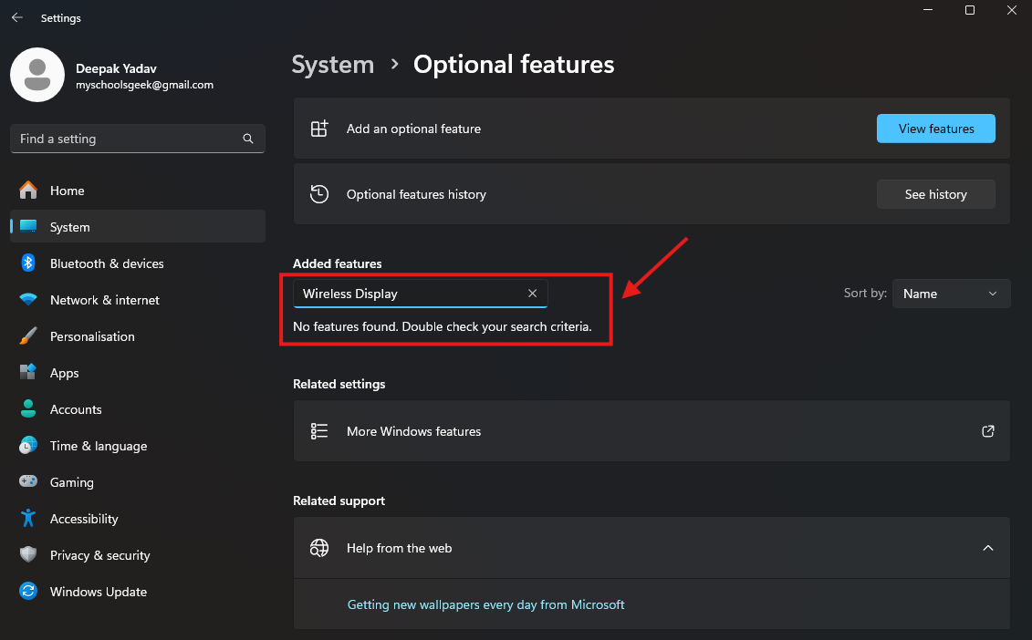Click in the Find a setting field
1032x640 pixels.
point(138,139)
